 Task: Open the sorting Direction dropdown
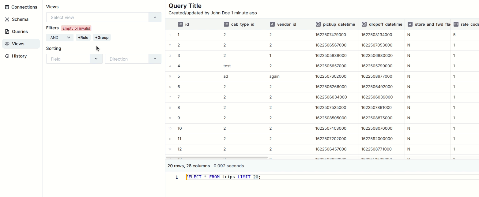[155, 59]
